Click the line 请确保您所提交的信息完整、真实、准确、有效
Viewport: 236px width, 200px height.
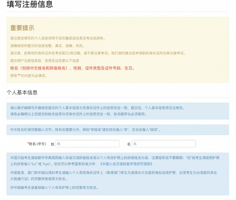tap(47, 46)
